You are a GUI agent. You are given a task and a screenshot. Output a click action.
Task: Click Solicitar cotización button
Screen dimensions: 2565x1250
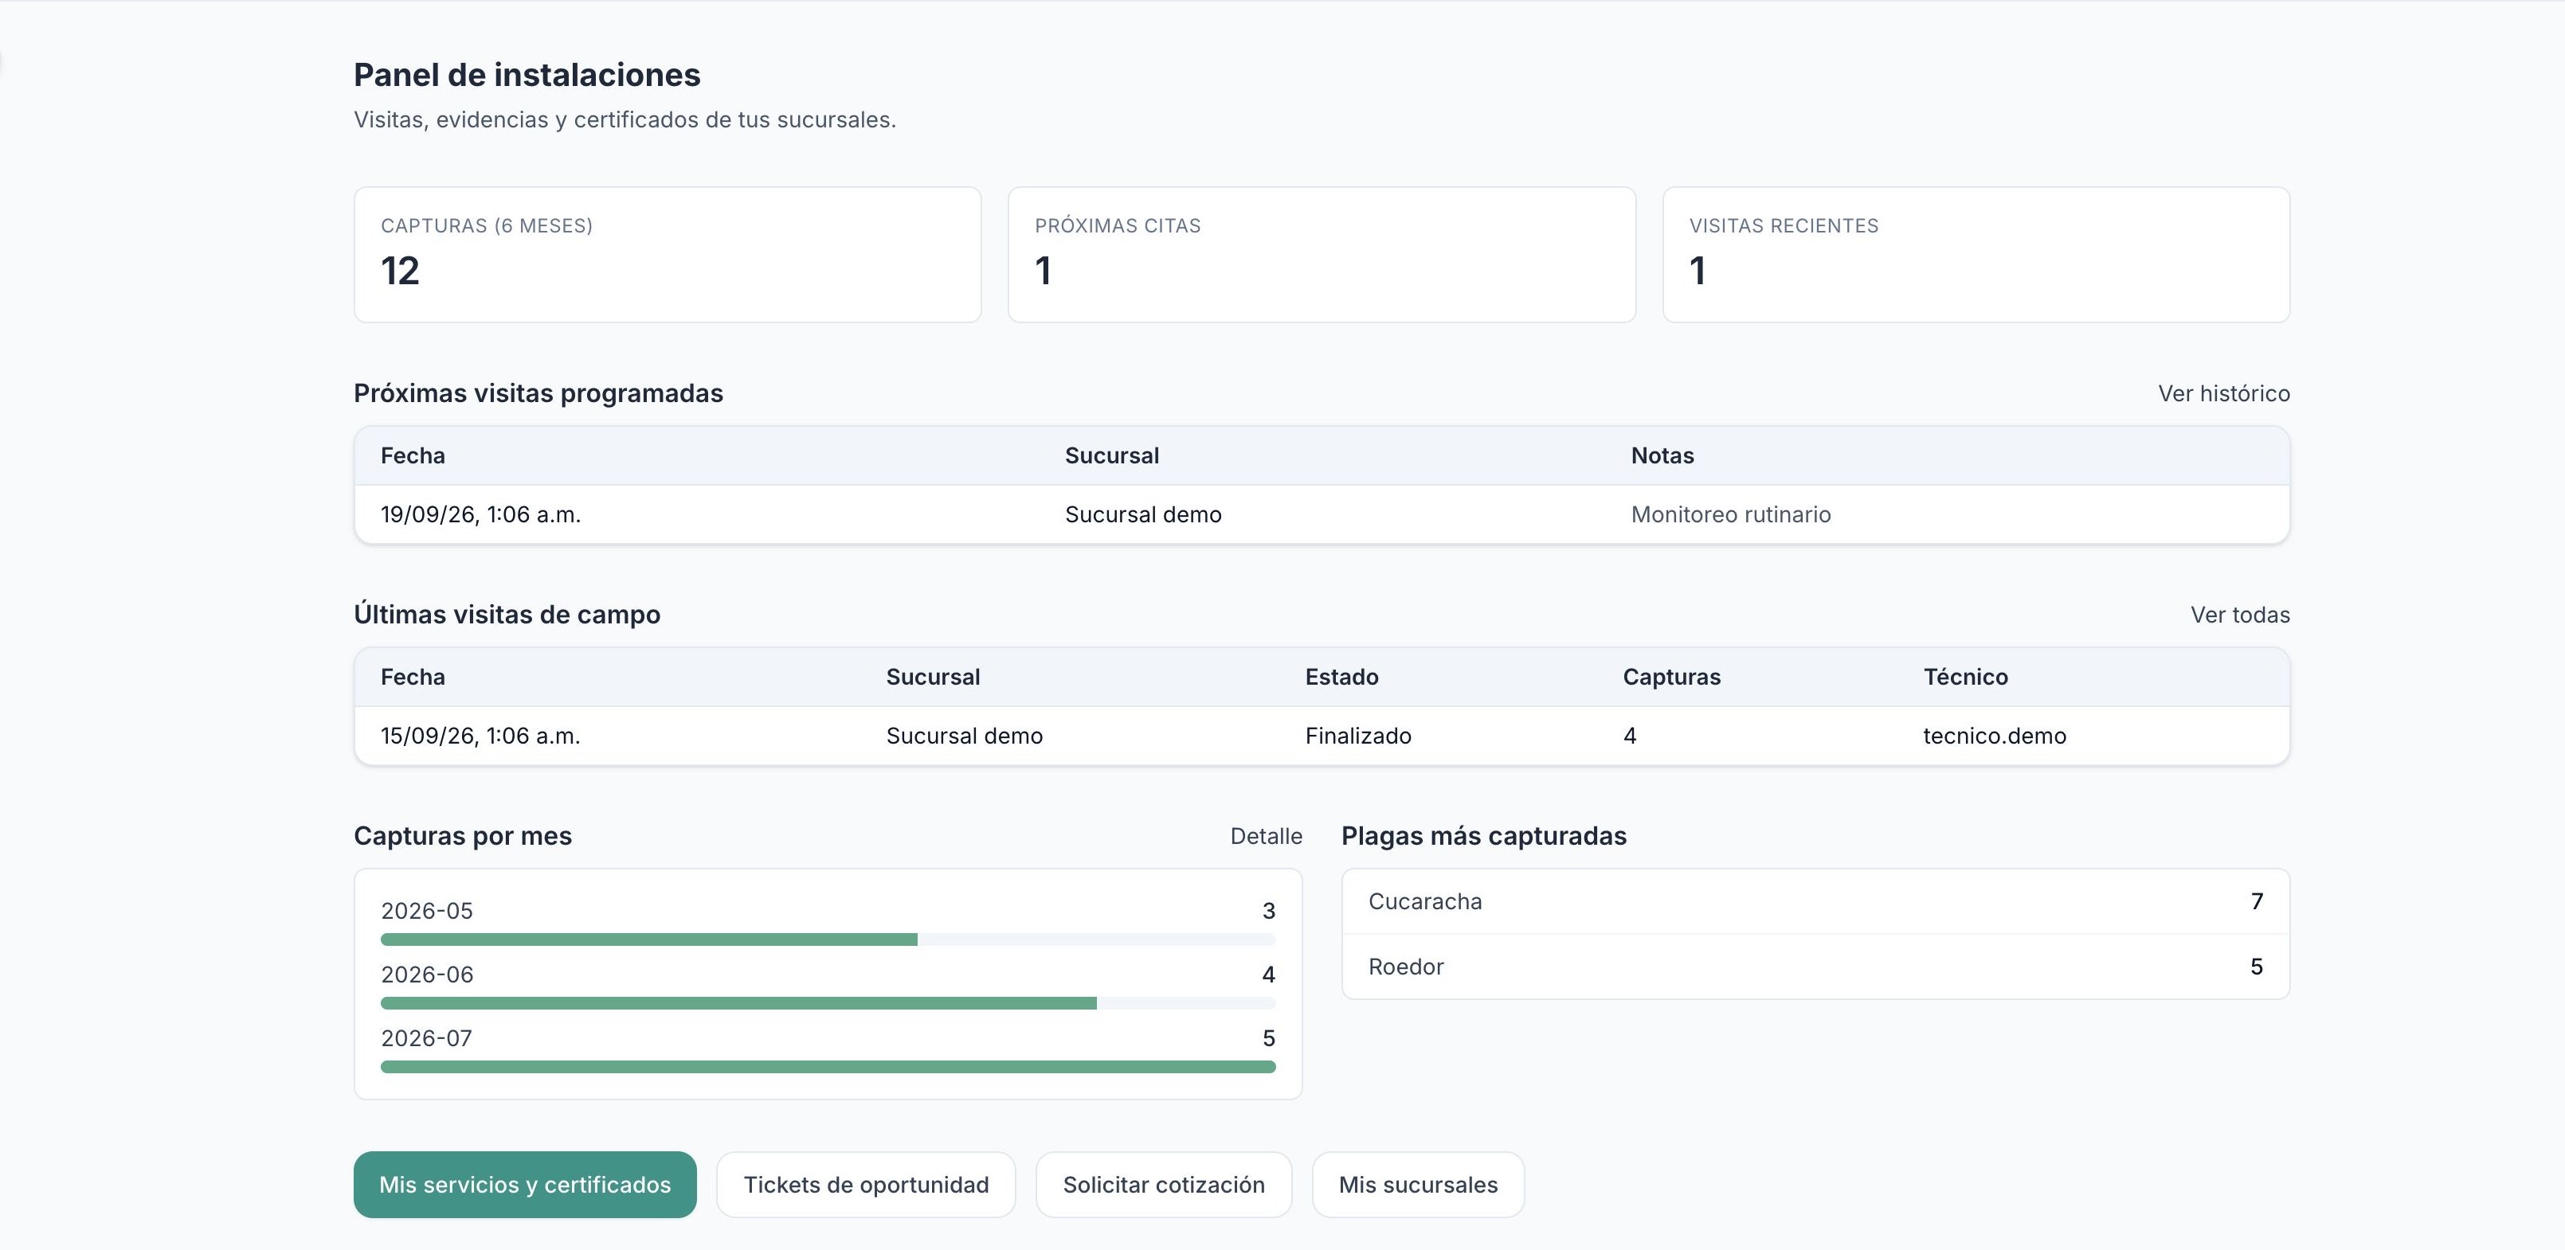coord(1163,1185)
